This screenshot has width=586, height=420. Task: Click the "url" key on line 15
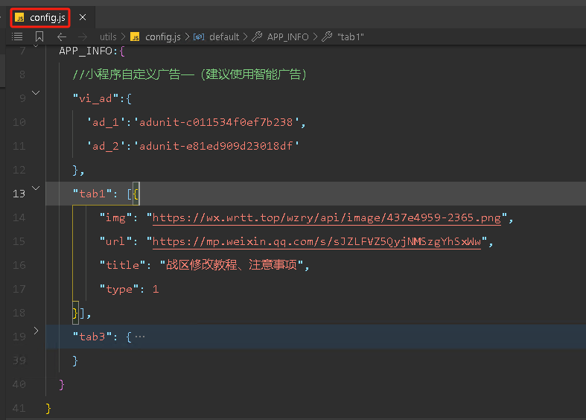point(116,242)
